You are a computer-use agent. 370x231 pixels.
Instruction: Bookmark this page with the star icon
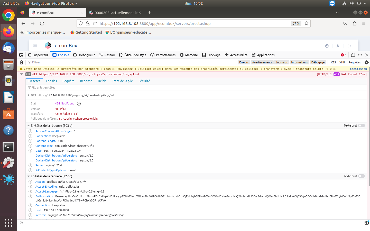click(x=307, y=23)
